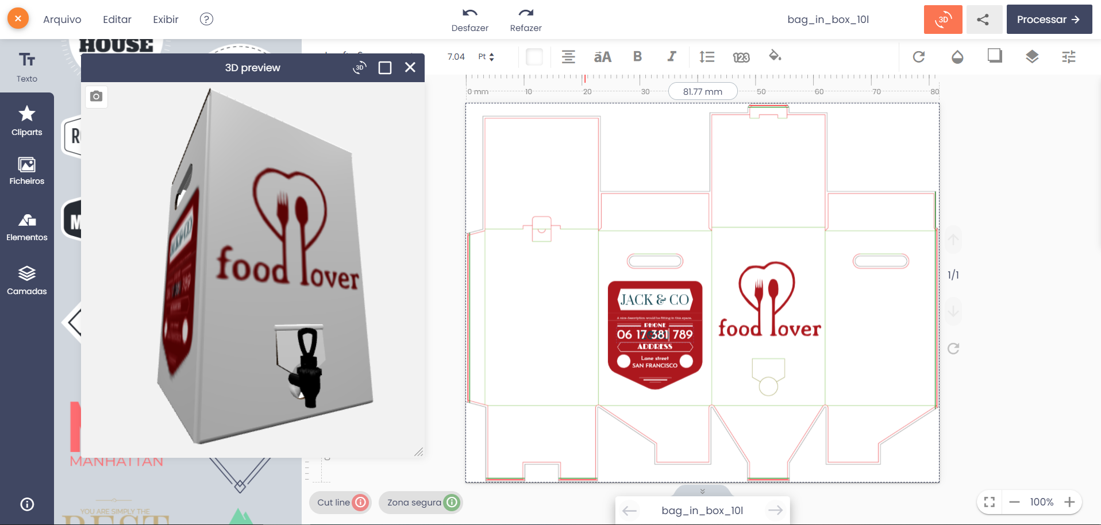Open the text alignment options
Viewport: 1101px width, 525px height.
click(x=568, y=56)
